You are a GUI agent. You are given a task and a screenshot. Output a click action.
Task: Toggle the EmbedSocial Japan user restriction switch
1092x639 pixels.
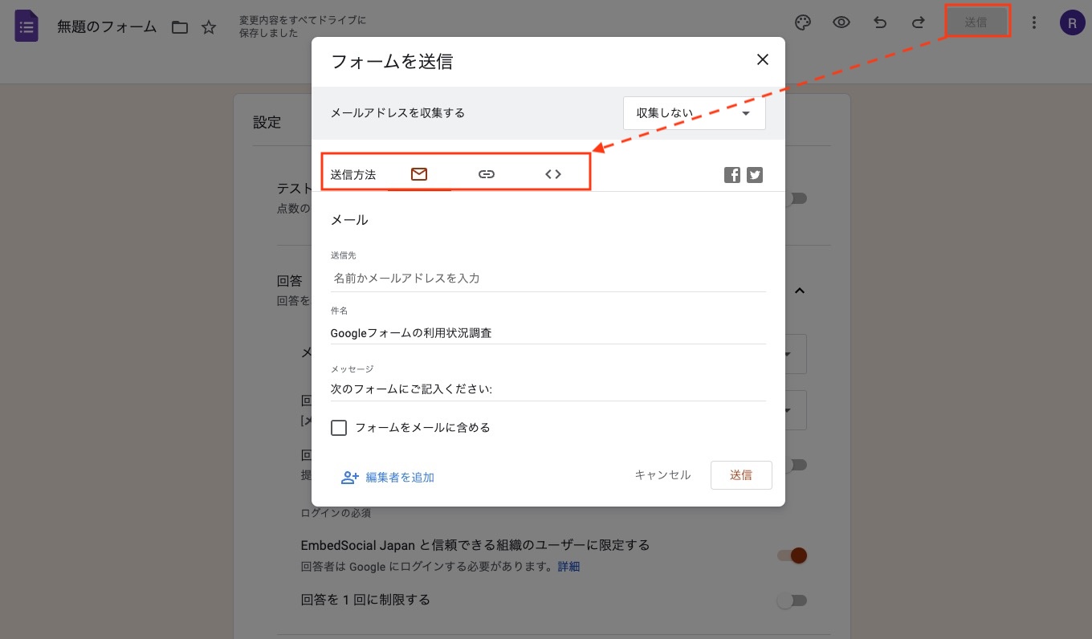coord(792,556)
